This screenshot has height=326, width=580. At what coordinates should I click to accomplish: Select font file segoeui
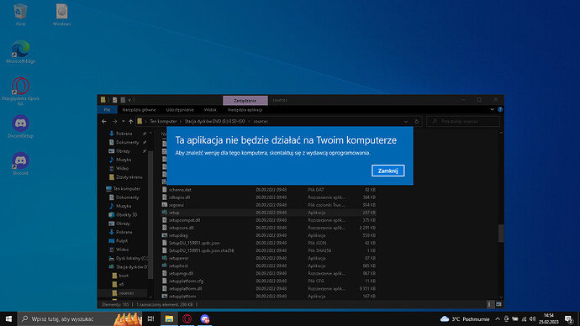[176, 205]
